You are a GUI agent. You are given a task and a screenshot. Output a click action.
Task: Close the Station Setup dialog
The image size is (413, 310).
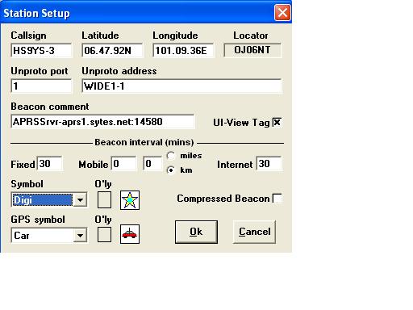click(x=282, y=12)
